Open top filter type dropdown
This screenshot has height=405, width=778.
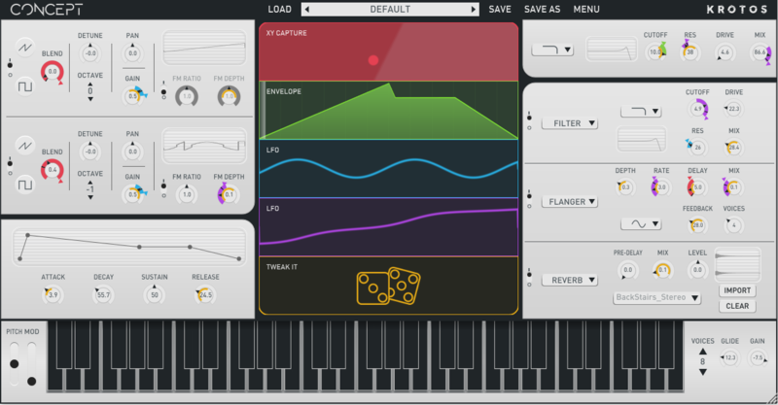click(552, 50)
